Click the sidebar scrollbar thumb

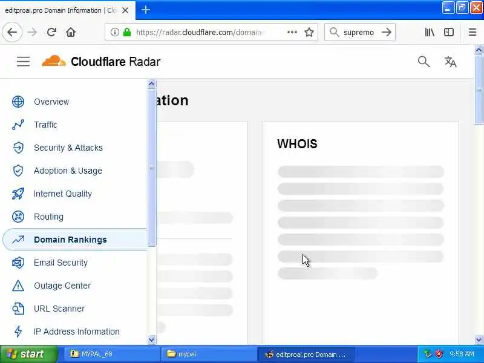151,167
